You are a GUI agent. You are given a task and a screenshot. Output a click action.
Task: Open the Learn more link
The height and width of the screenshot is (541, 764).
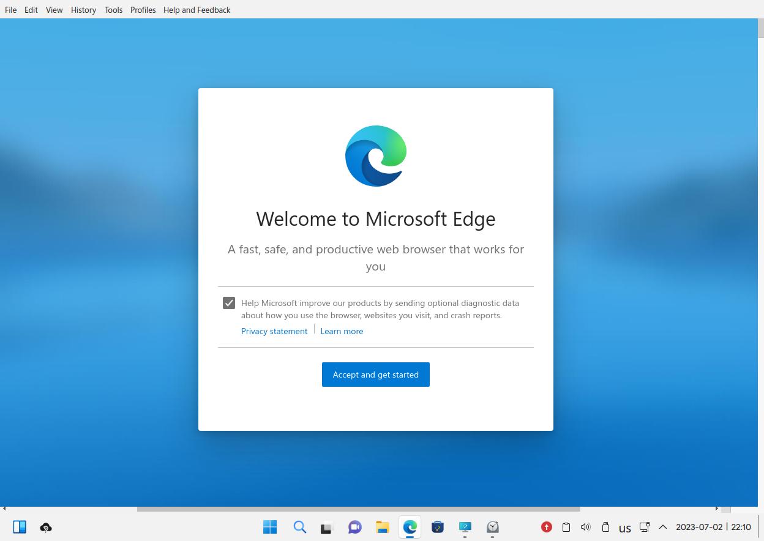(x=342, y=331)
